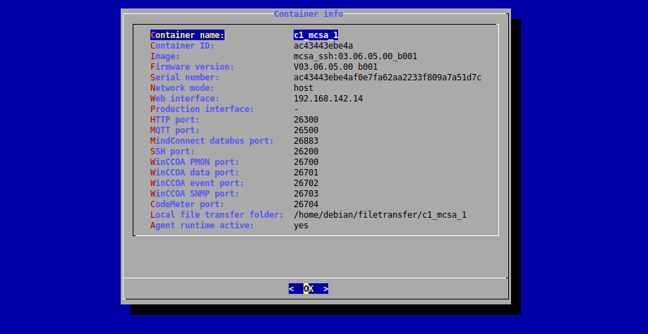Viewport: 648px width, 334px height.
Task: Select the 'Firmware version:' label
Action: [192, 67]
